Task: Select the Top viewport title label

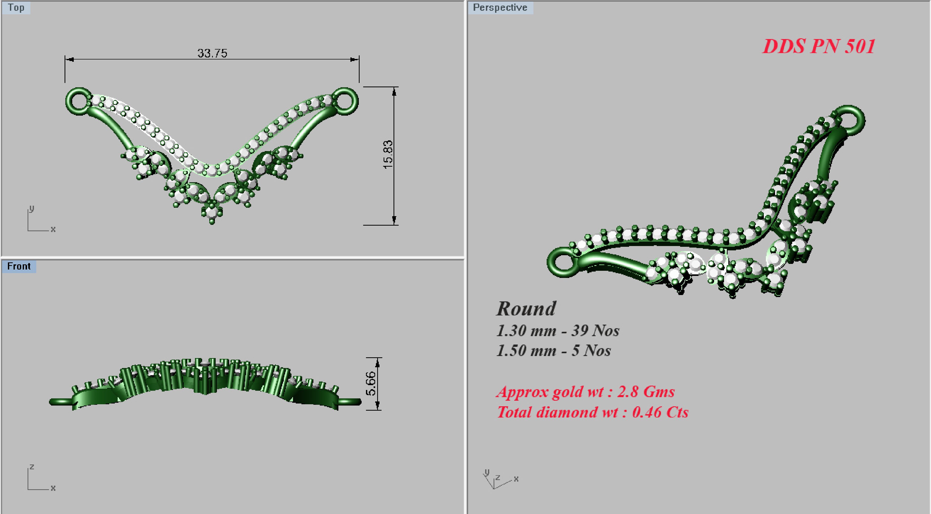Action: (16, 8)
